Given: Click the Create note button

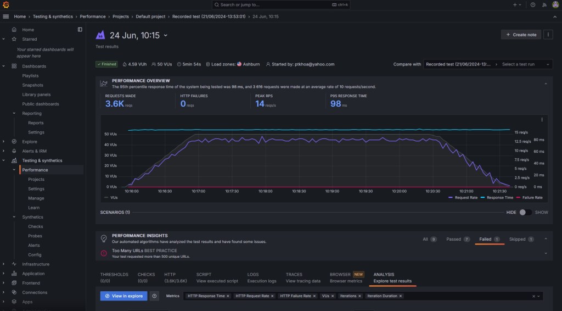Looking at the screenshot, I should pyautogui.click(x=521, y=35).
